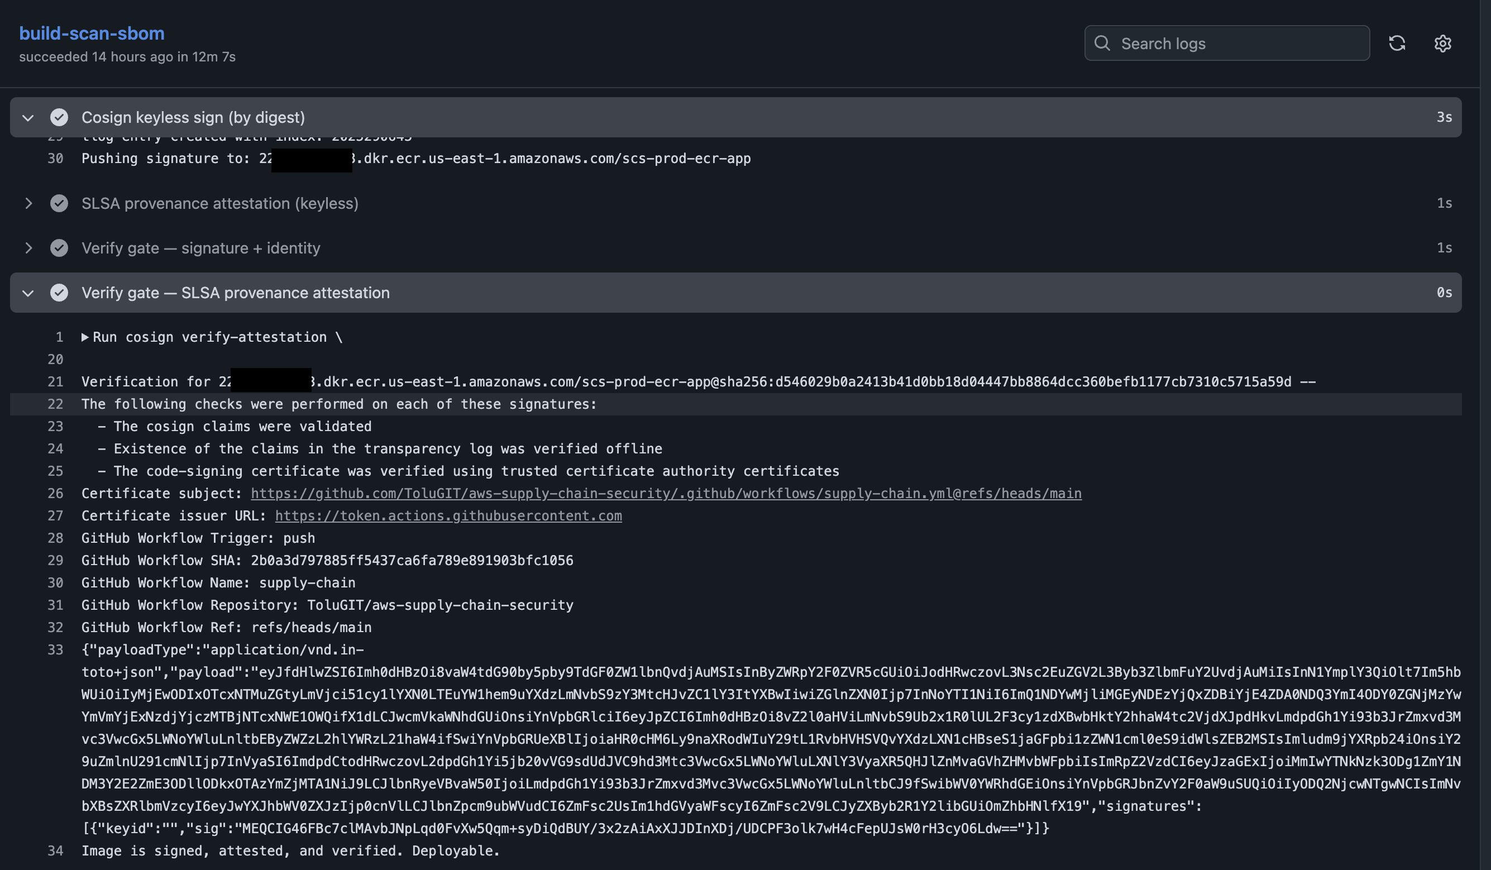Click the payloadType JSON output text
The width and height of the screenshot is (1491, 870).
pyautogui.click(x=772, y=739)
